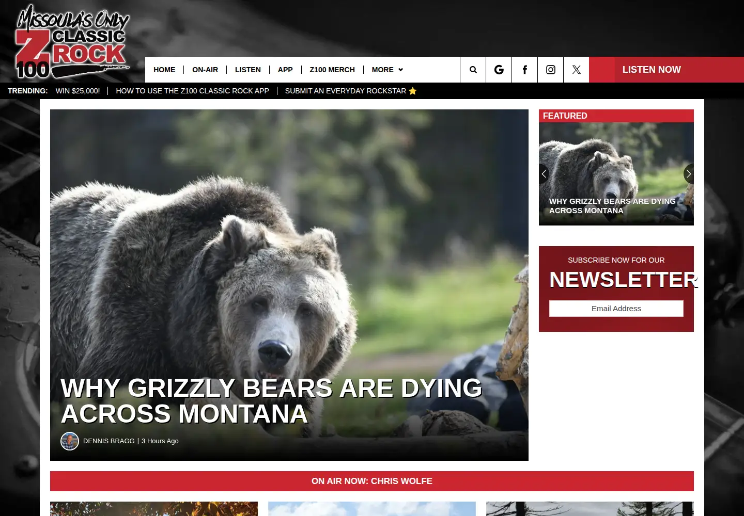Viewport: 744px width, 516px height.
Task: Click Dennis Bragg's author avatar
Action: pyautogui.click(x=70, y=441)
